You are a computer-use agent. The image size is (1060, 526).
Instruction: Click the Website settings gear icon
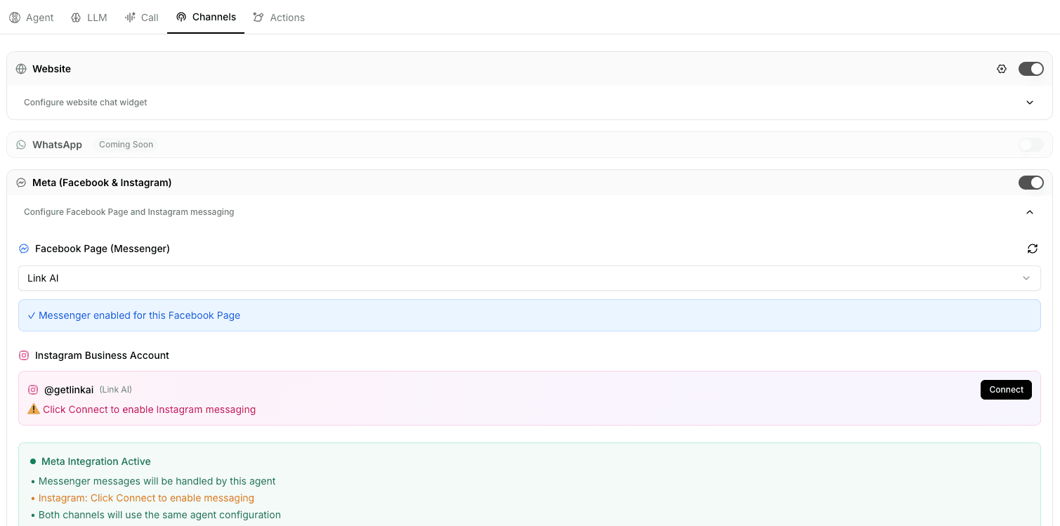point(1002,69)
